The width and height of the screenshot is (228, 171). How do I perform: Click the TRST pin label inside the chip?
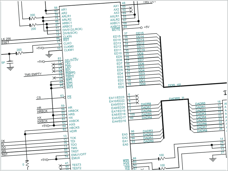[x=75, y=151]
